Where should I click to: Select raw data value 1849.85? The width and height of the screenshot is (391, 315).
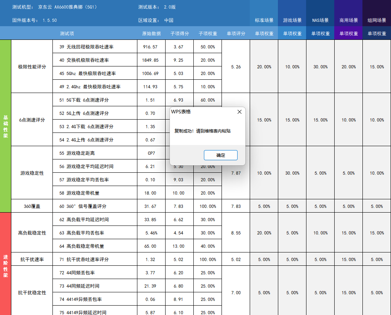click(151, 60)
